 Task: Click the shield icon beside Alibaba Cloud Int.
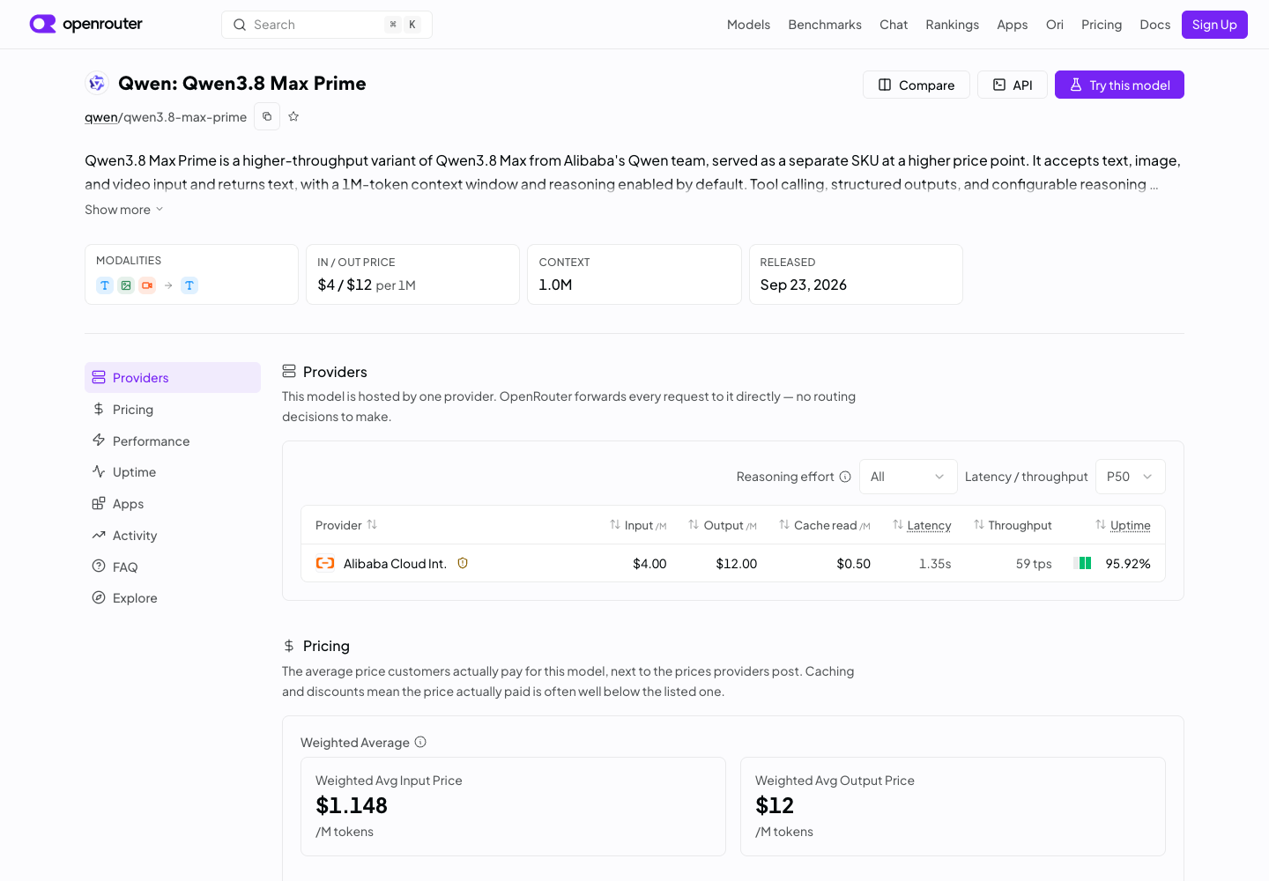pyautogui.click(x=463, y=563)
